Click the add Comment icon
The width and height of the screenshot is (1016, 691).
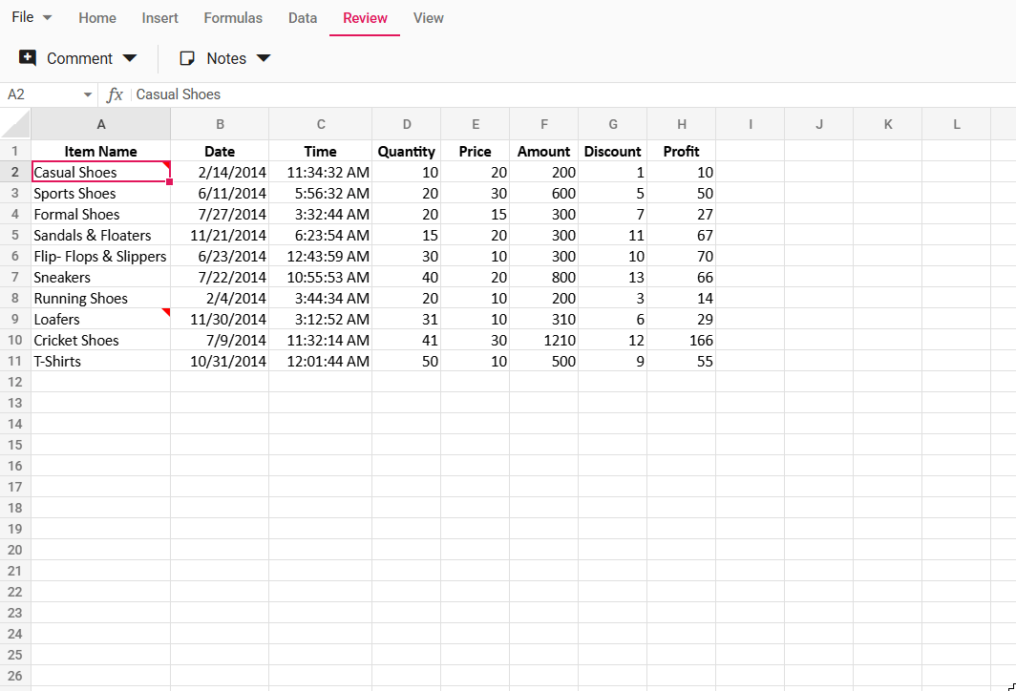coord(27,58)
